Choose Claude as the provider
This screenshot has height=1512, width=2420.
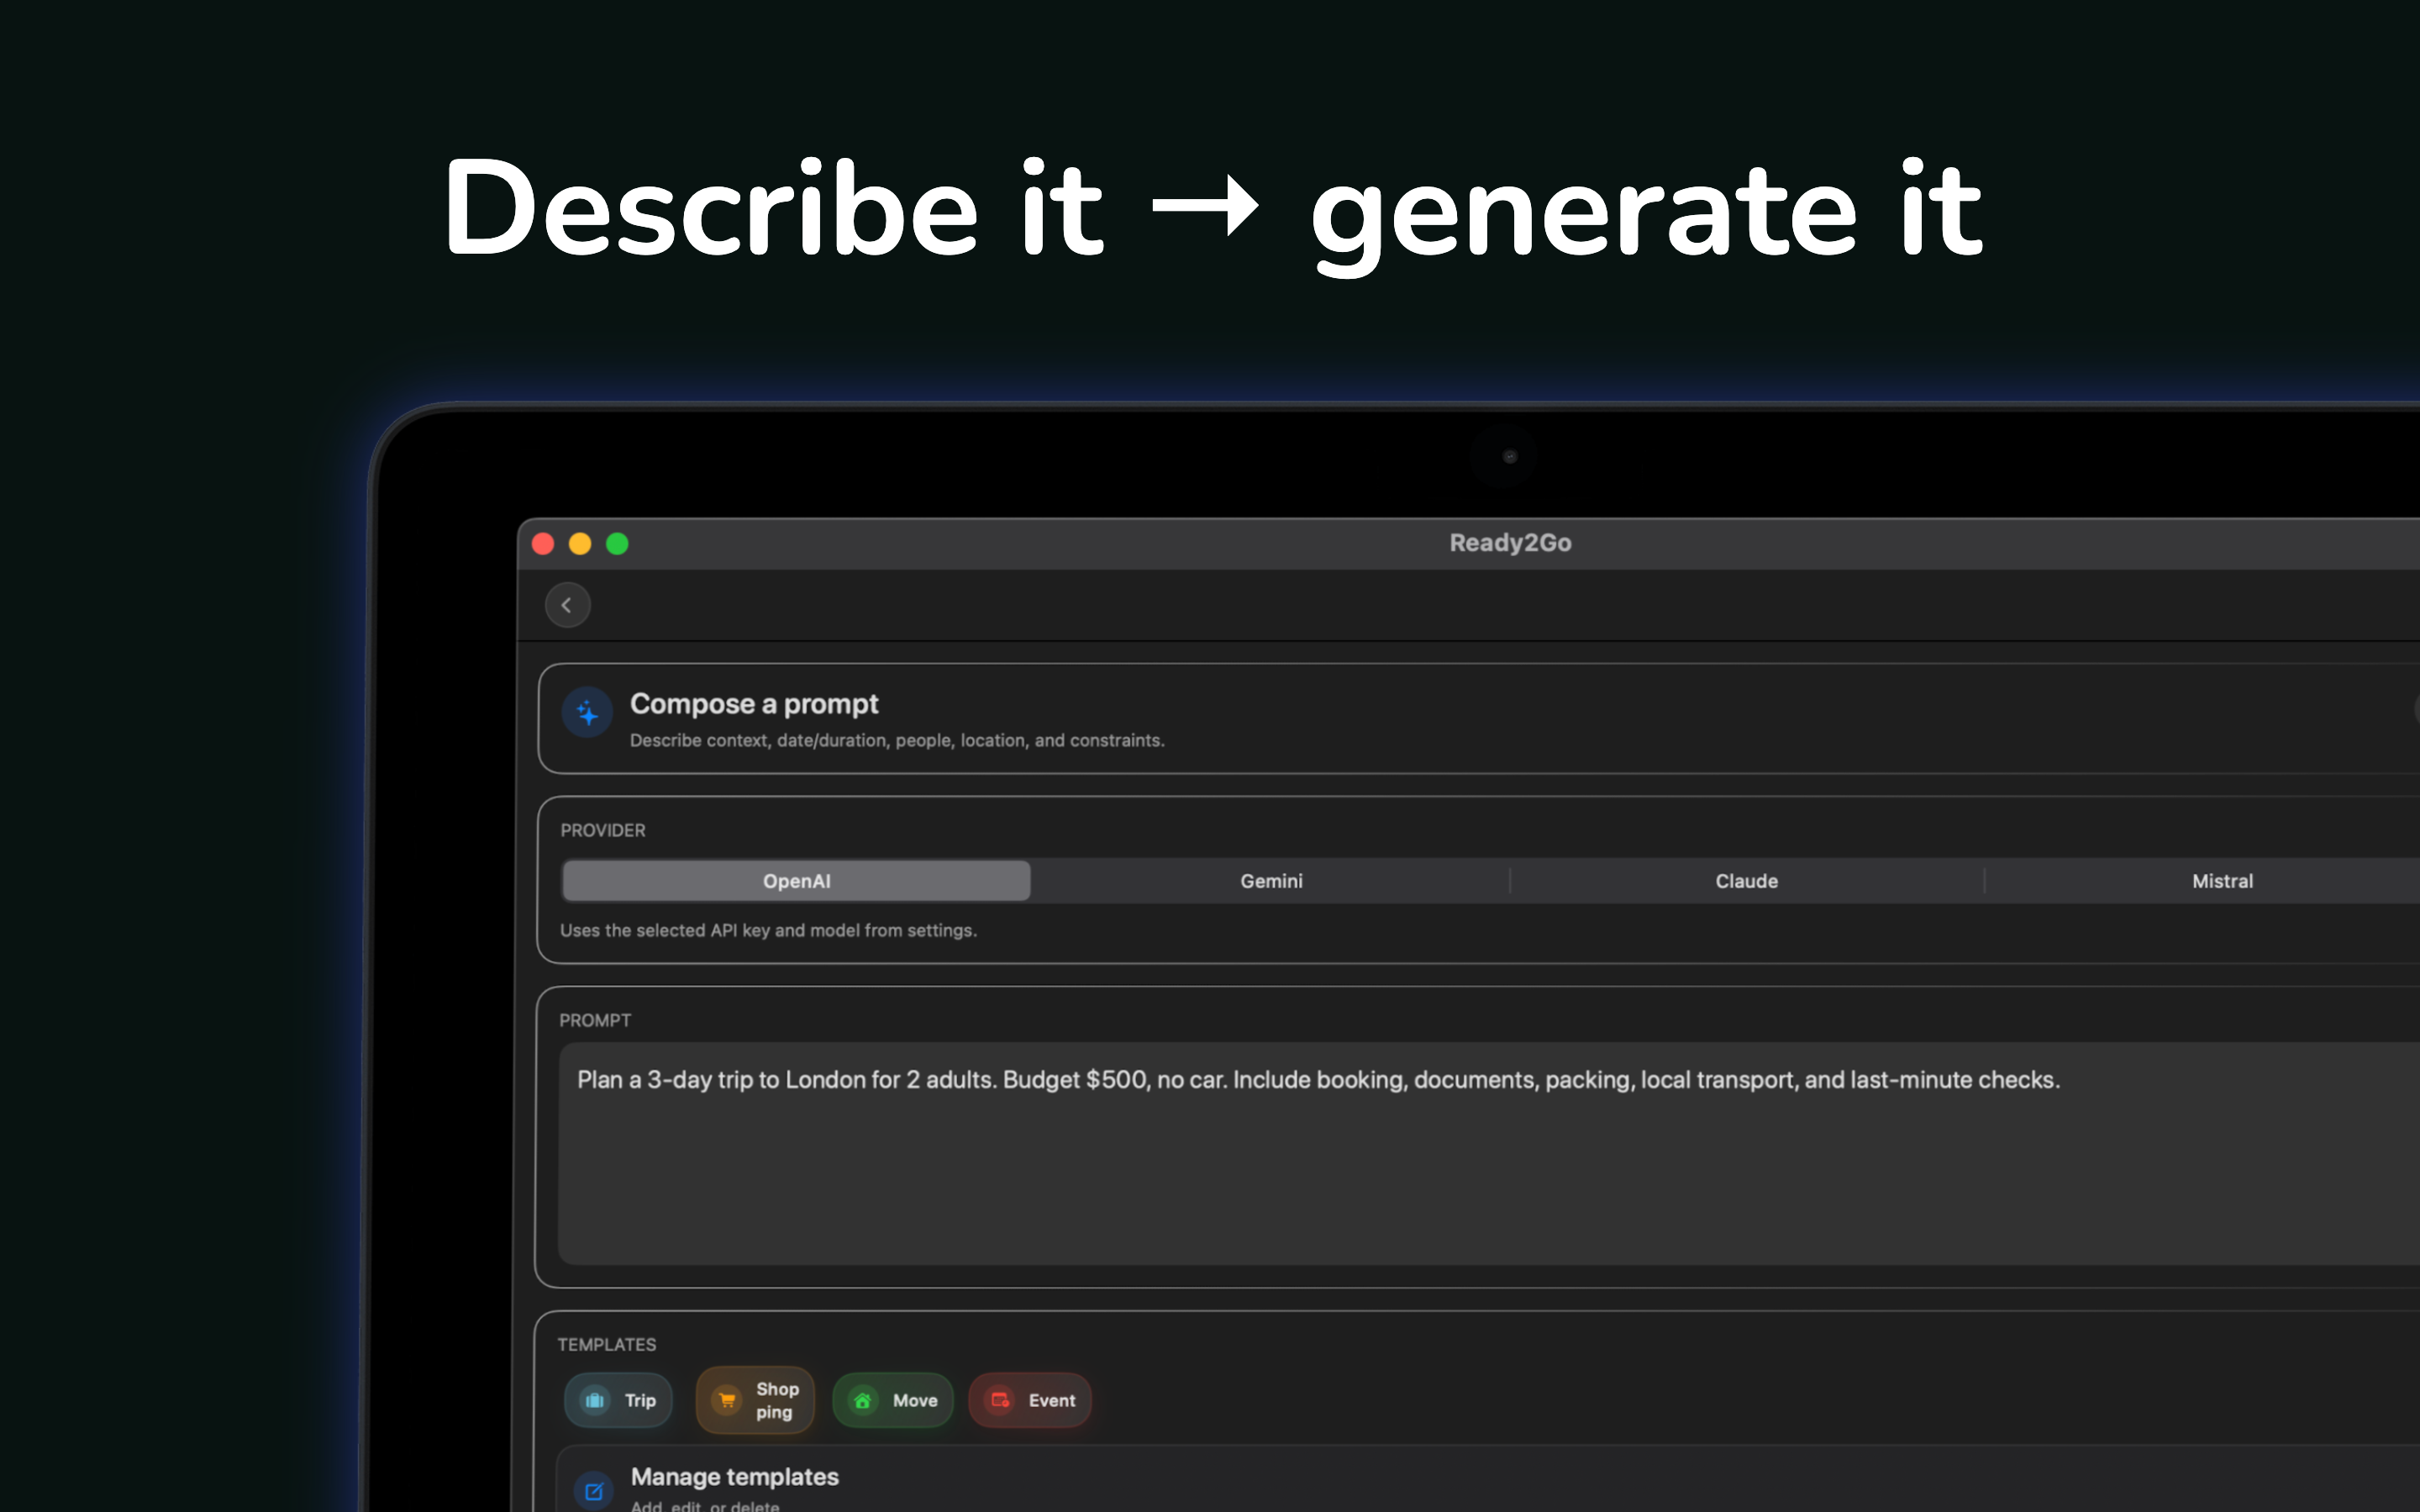point(1746,881)
